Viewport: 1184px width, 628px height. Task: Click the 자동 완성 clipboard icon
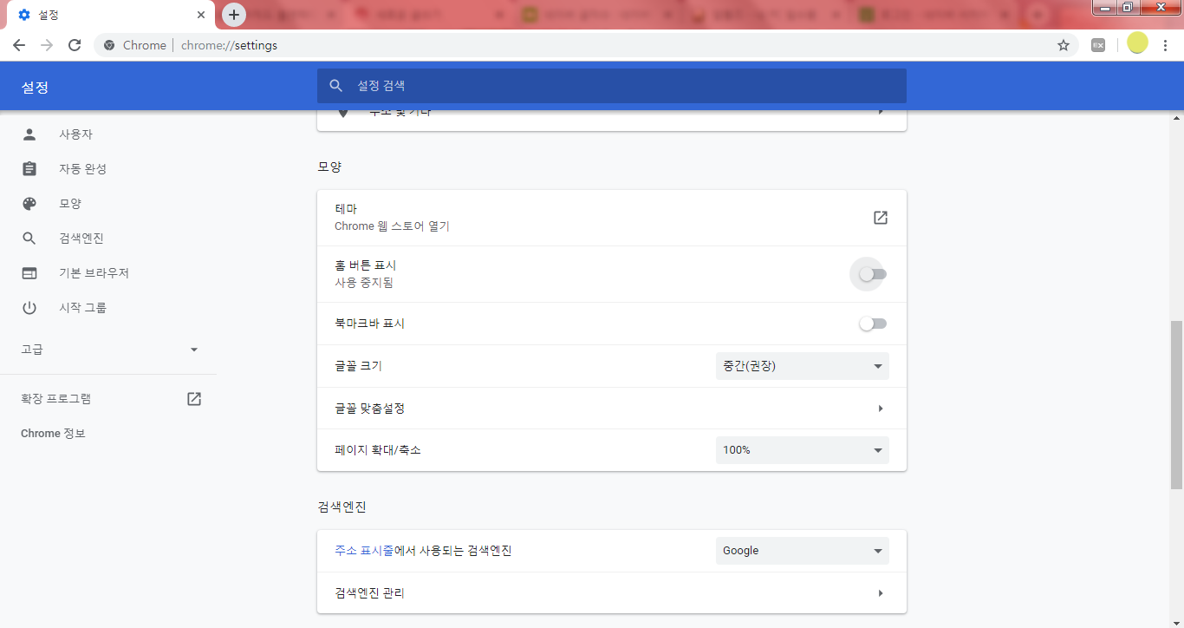click(29, 169)
